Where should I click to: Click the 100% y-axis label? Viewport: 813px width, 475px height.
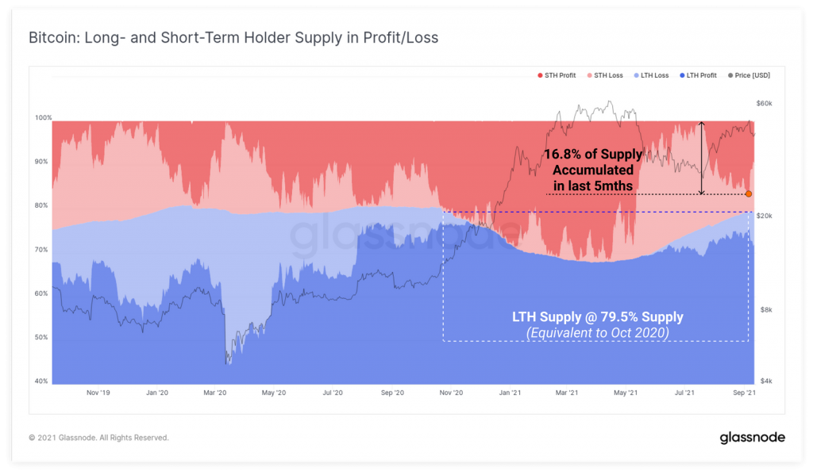tap(44, 117)
